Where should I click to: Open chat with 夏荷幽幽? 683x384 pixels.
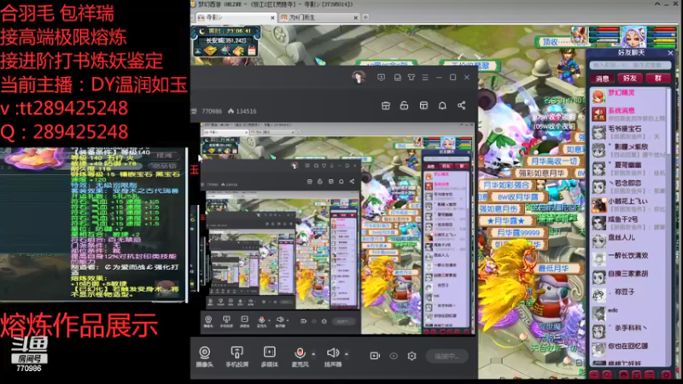pyautogui.click(x=628, y=169)
